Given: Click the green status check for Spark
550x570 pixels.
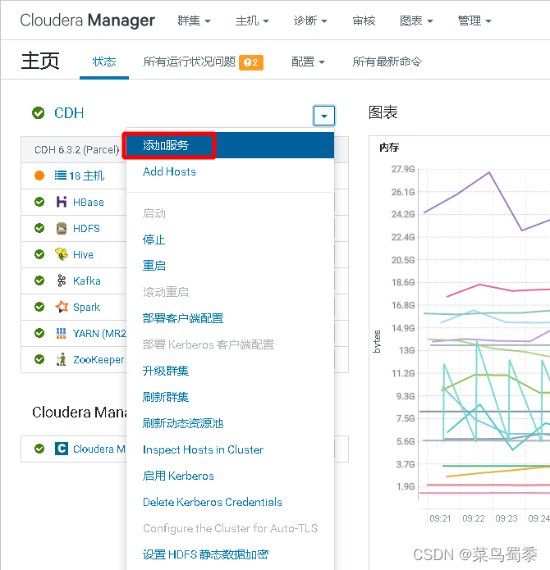Looking at the screenshot, I should pyautogui.click(x=39, y=307).
